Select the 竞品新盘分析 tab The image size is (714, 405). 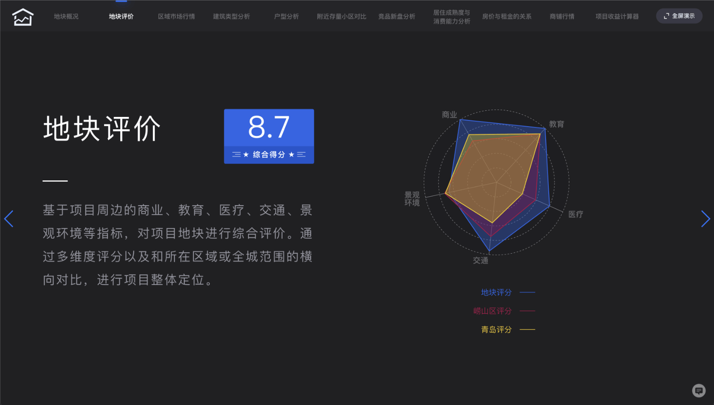[x=397, y=17]
